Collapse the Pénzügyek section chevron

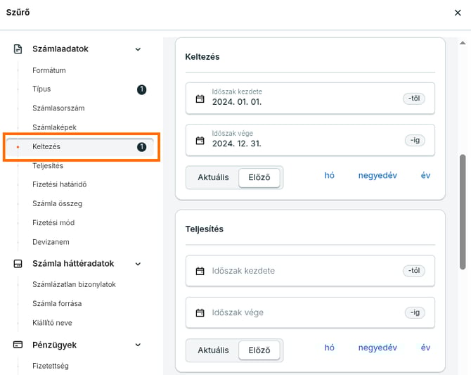click(138, 345)
